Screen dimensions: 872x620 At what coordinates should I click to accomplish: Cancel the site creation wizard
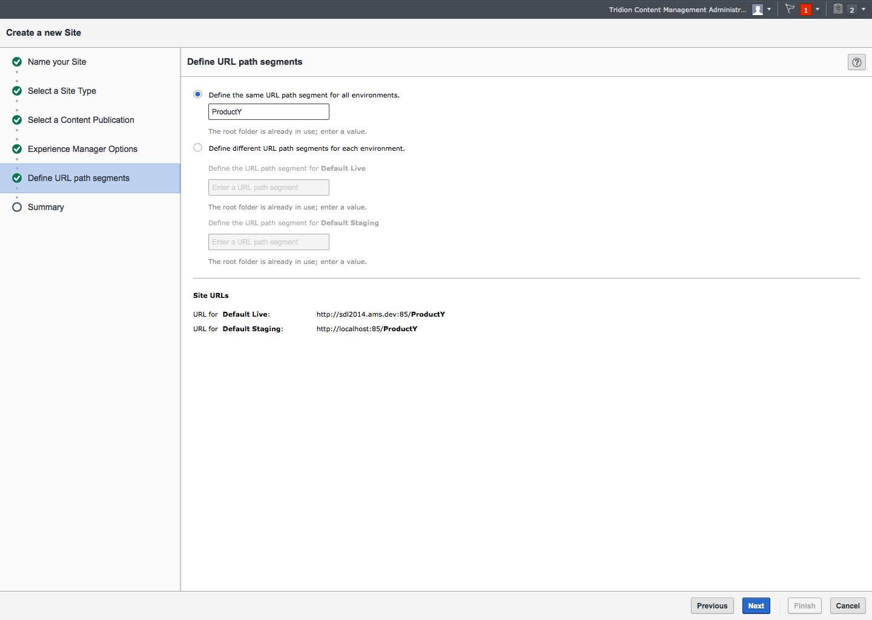[847, 605]
